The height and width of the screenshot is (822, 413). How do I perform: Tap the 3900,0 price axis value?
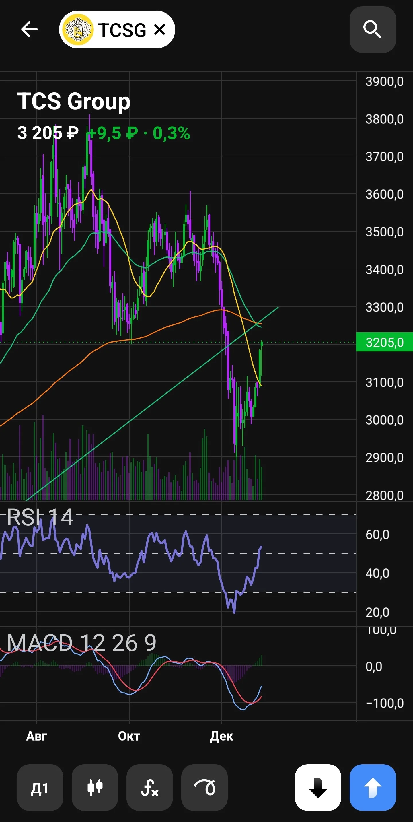385,82
